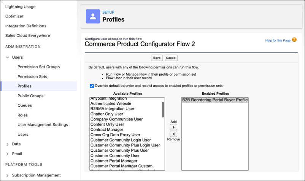
Task: Open Lightning Usage in sidebar
Action: click(21, 6)
